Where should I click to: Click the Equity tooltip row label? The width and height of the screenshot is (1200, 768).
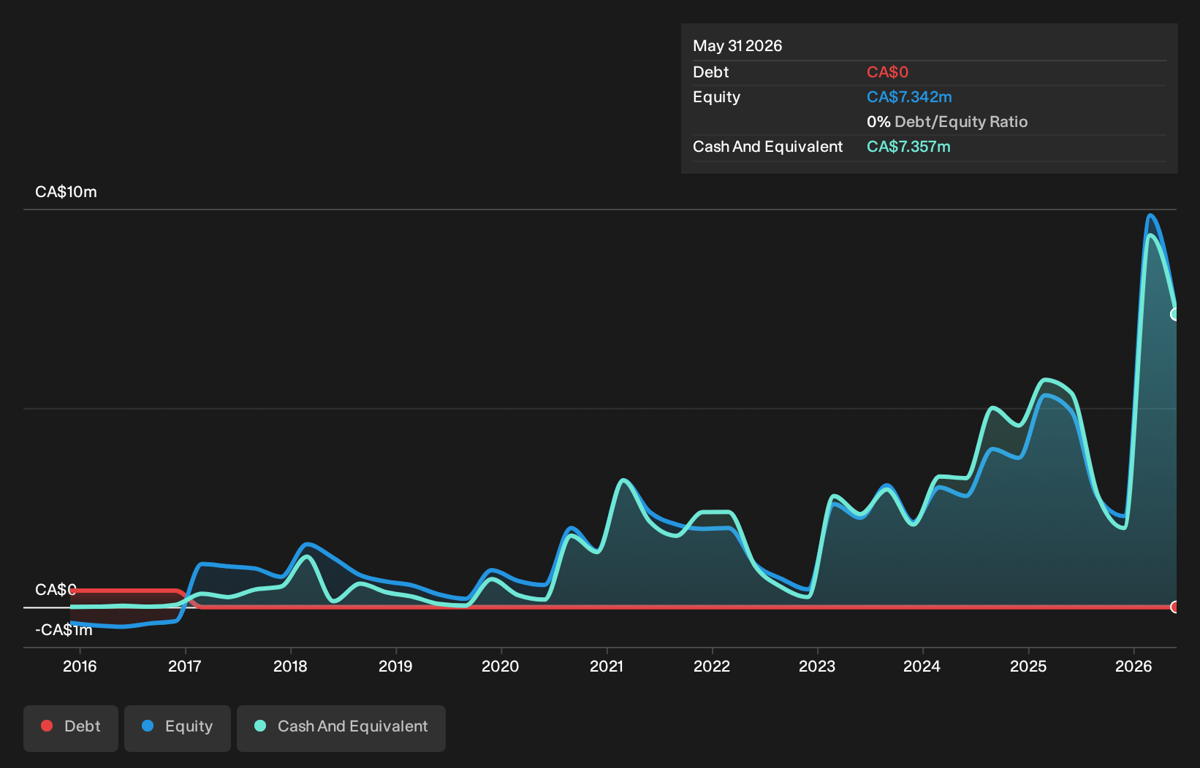[716, 97]
